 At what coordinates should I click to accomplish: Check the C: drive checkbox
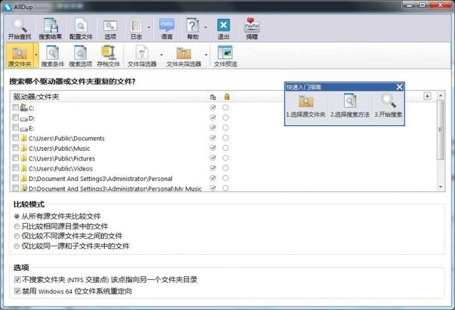15,108
